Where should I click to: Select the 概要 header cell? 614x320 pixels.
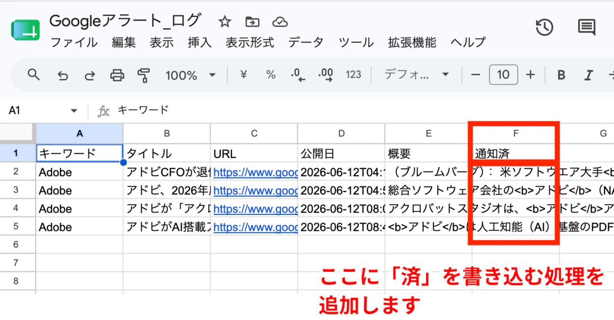point(428,154)
